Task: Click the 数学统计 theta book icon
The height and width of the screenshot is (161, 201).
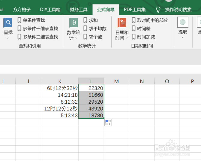Action: 73,23
